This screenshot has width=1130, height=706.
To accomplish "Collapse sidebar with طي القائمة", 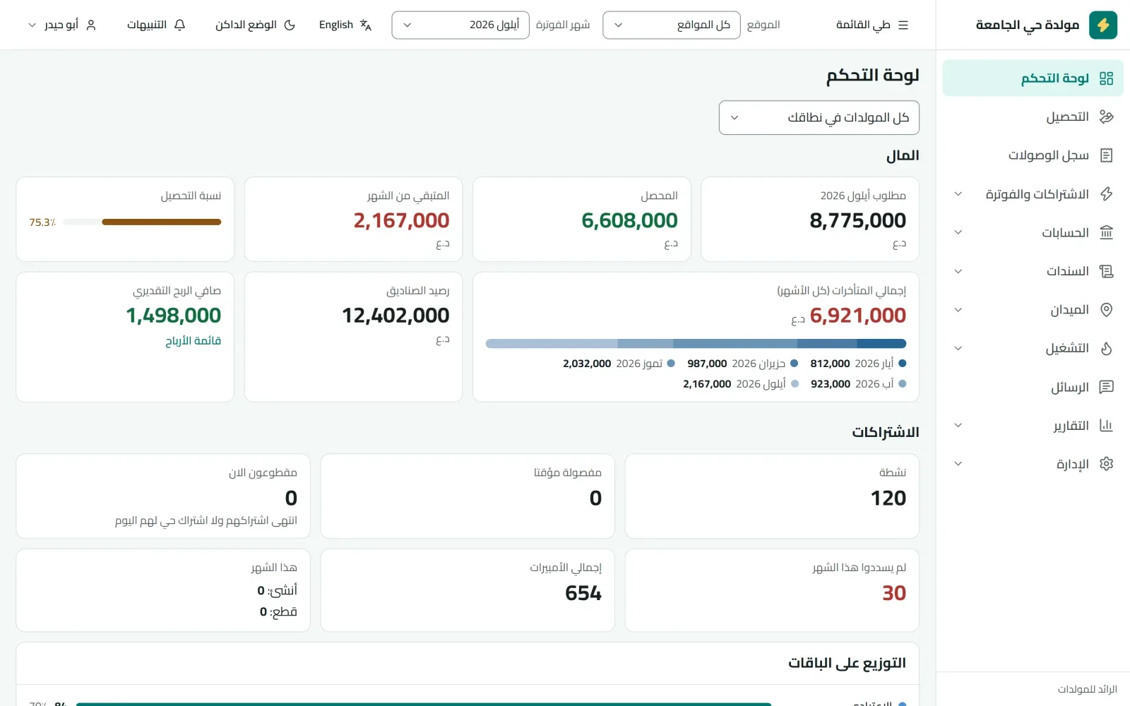I will (872, 25).
